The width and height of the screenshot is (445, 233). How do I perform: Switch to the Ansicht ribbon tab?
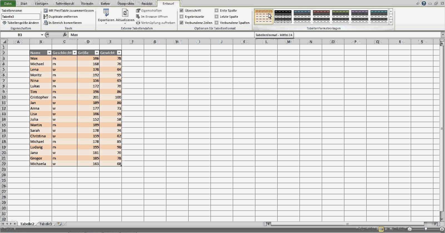click(147, 4)
